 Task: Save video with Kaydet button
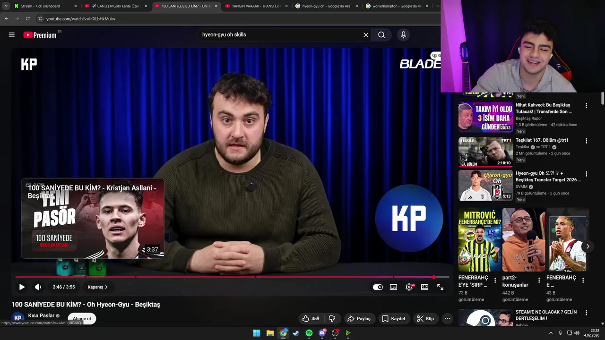point(394,319)
